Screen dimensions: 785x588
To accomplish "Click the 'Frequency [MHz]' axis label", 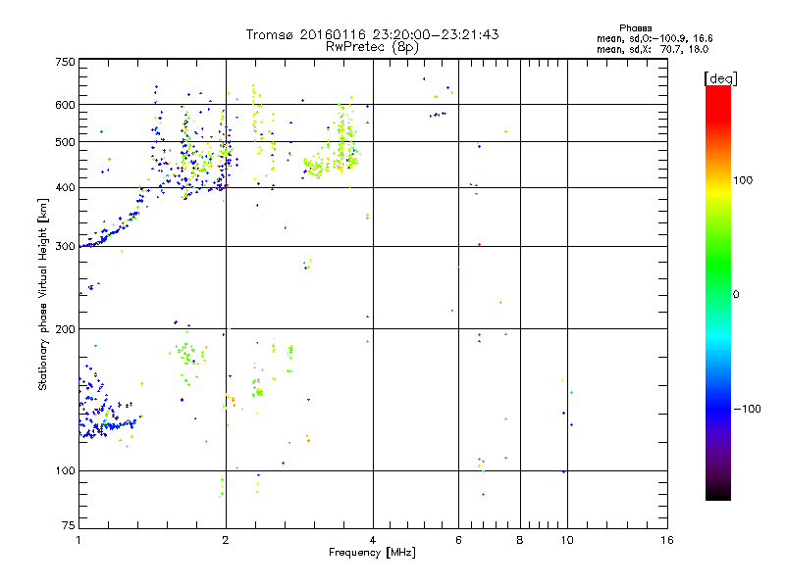I will [x=372, y=553].
